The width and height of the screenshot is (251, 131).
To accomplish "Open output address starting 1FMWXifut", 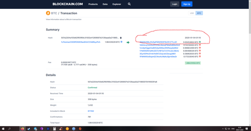I will coord(158,56).
